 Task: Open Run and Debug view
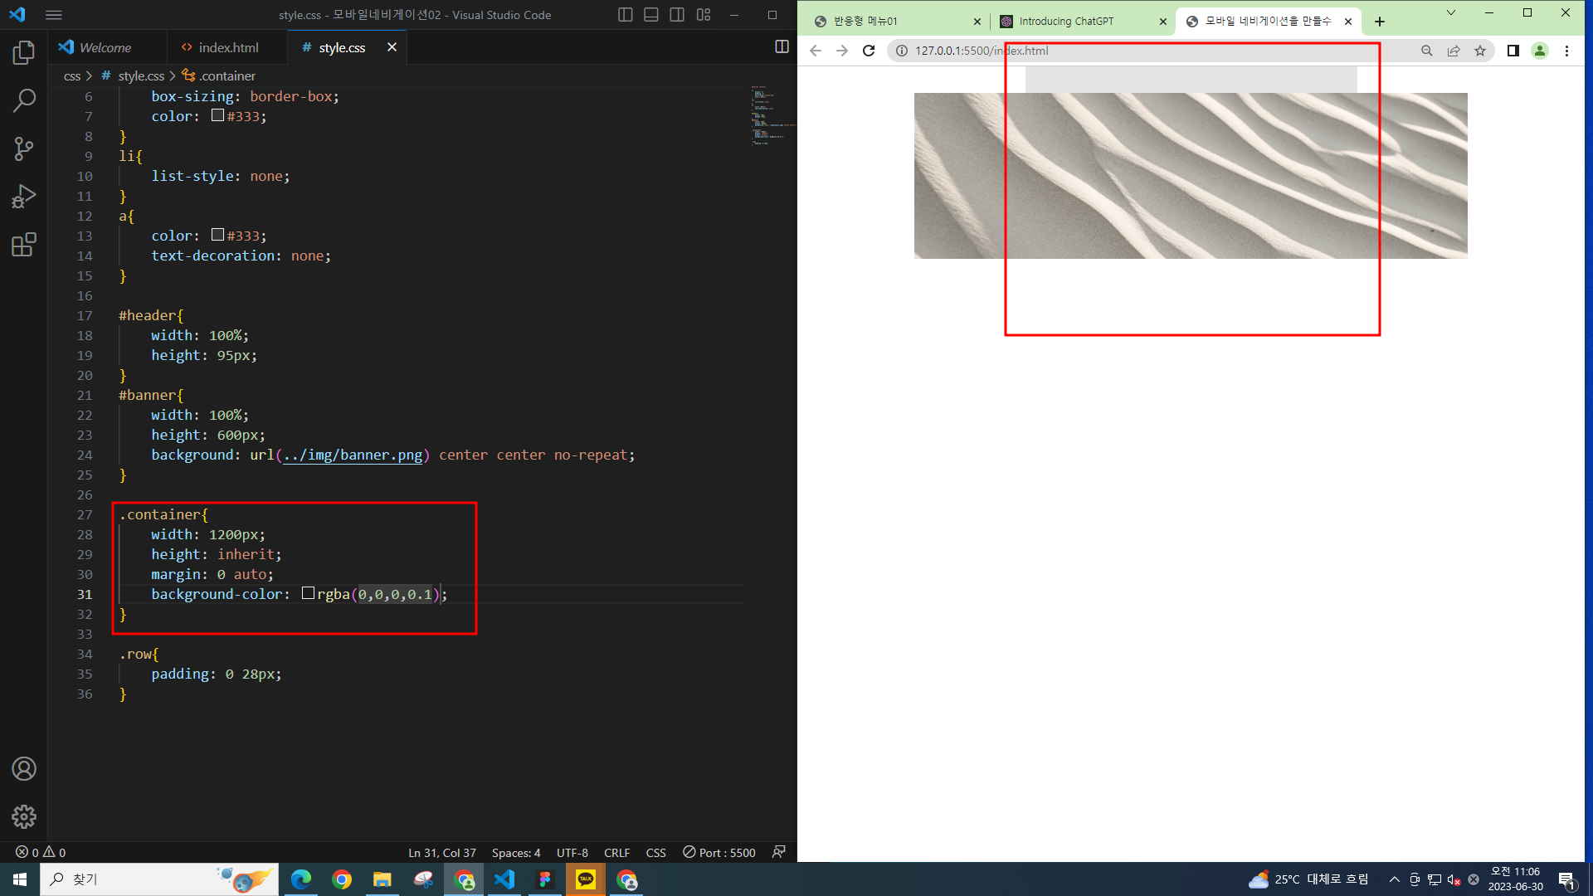24,197
